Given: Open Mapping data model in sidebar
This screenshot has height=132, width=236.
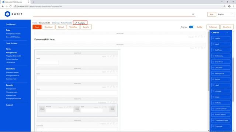Looking at the screenshot, I should [13, 56].
